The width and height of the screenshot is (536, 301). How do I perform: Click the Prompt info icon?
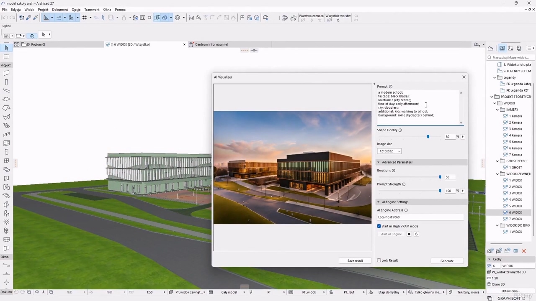tap(391, 87)
